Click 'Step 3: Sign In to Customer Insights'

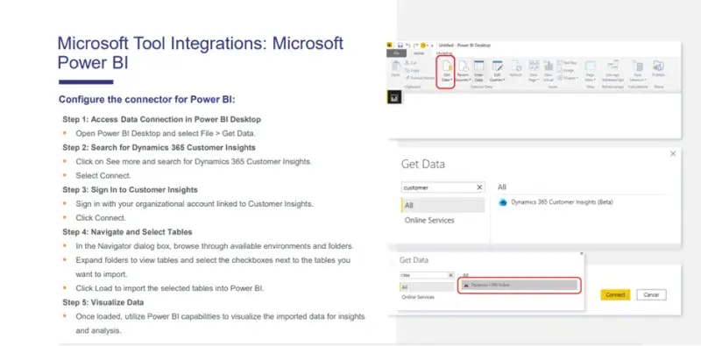tap(130, 189)
